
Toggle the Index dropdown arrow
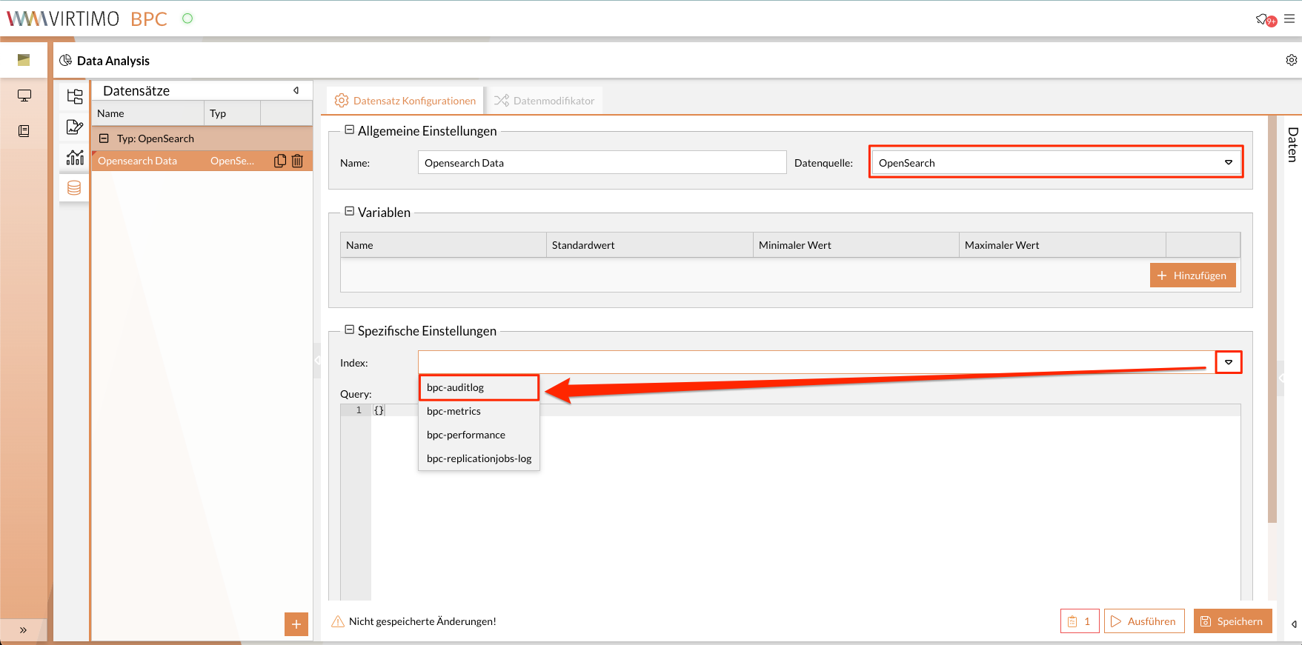tap(1229, 362)
